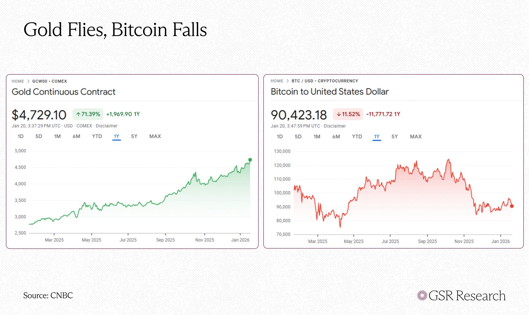Click the GSR Research starburst logo icon
The height and width of the screenshot is (315, 529).
(422, 295)
